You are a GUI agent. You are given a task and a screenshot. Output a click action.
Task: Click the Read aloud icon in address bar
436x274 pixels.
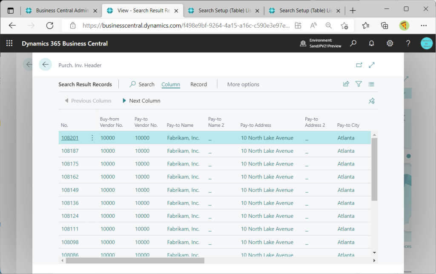click(x=313, y=26)
